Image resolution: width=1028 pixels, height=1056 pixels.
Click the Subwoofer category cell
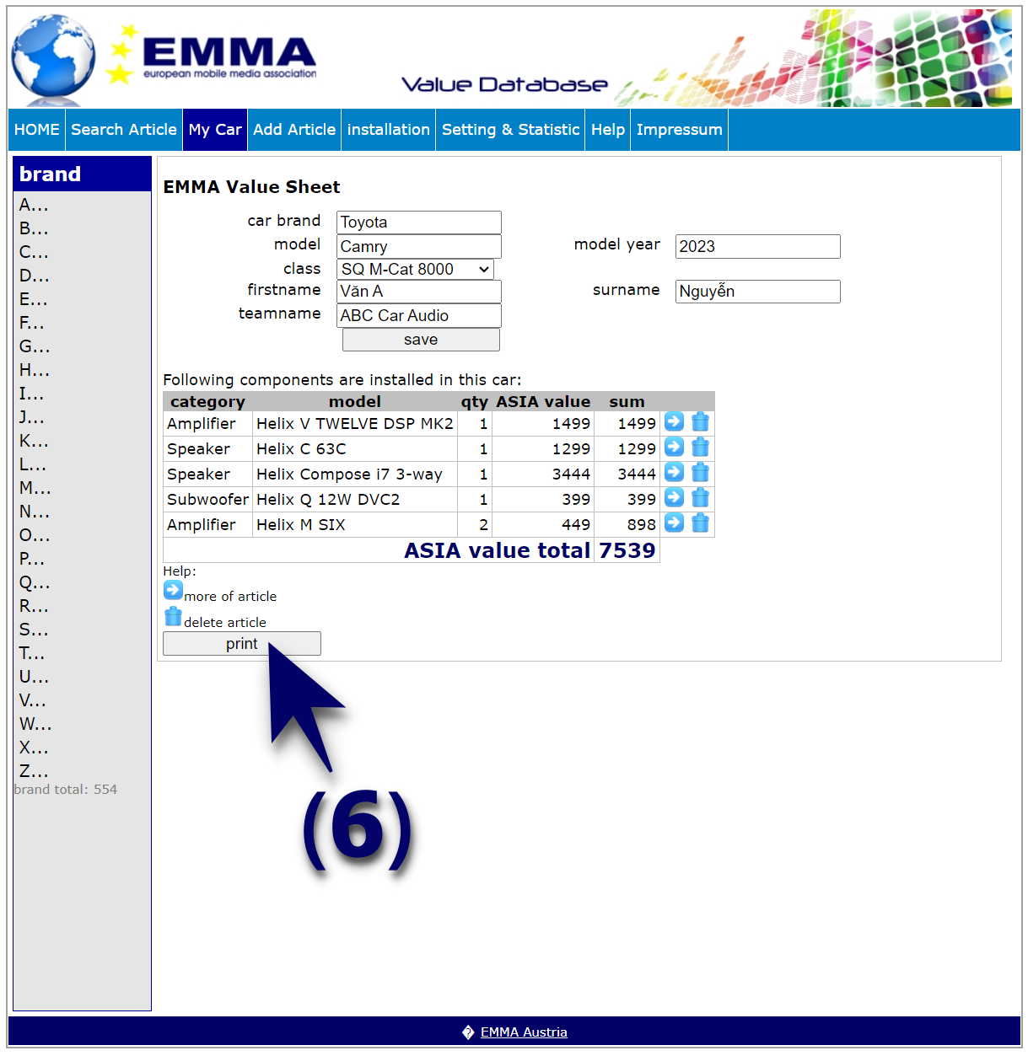207,500
